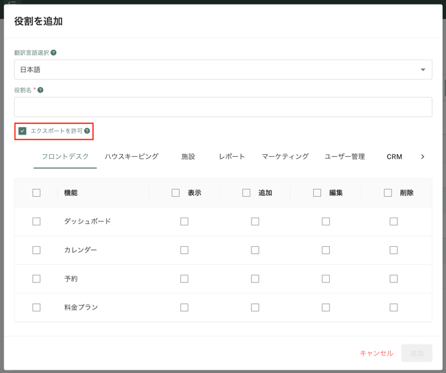Select the CRM tab
This screenshot has width=446, height=373.
(394, 157)
